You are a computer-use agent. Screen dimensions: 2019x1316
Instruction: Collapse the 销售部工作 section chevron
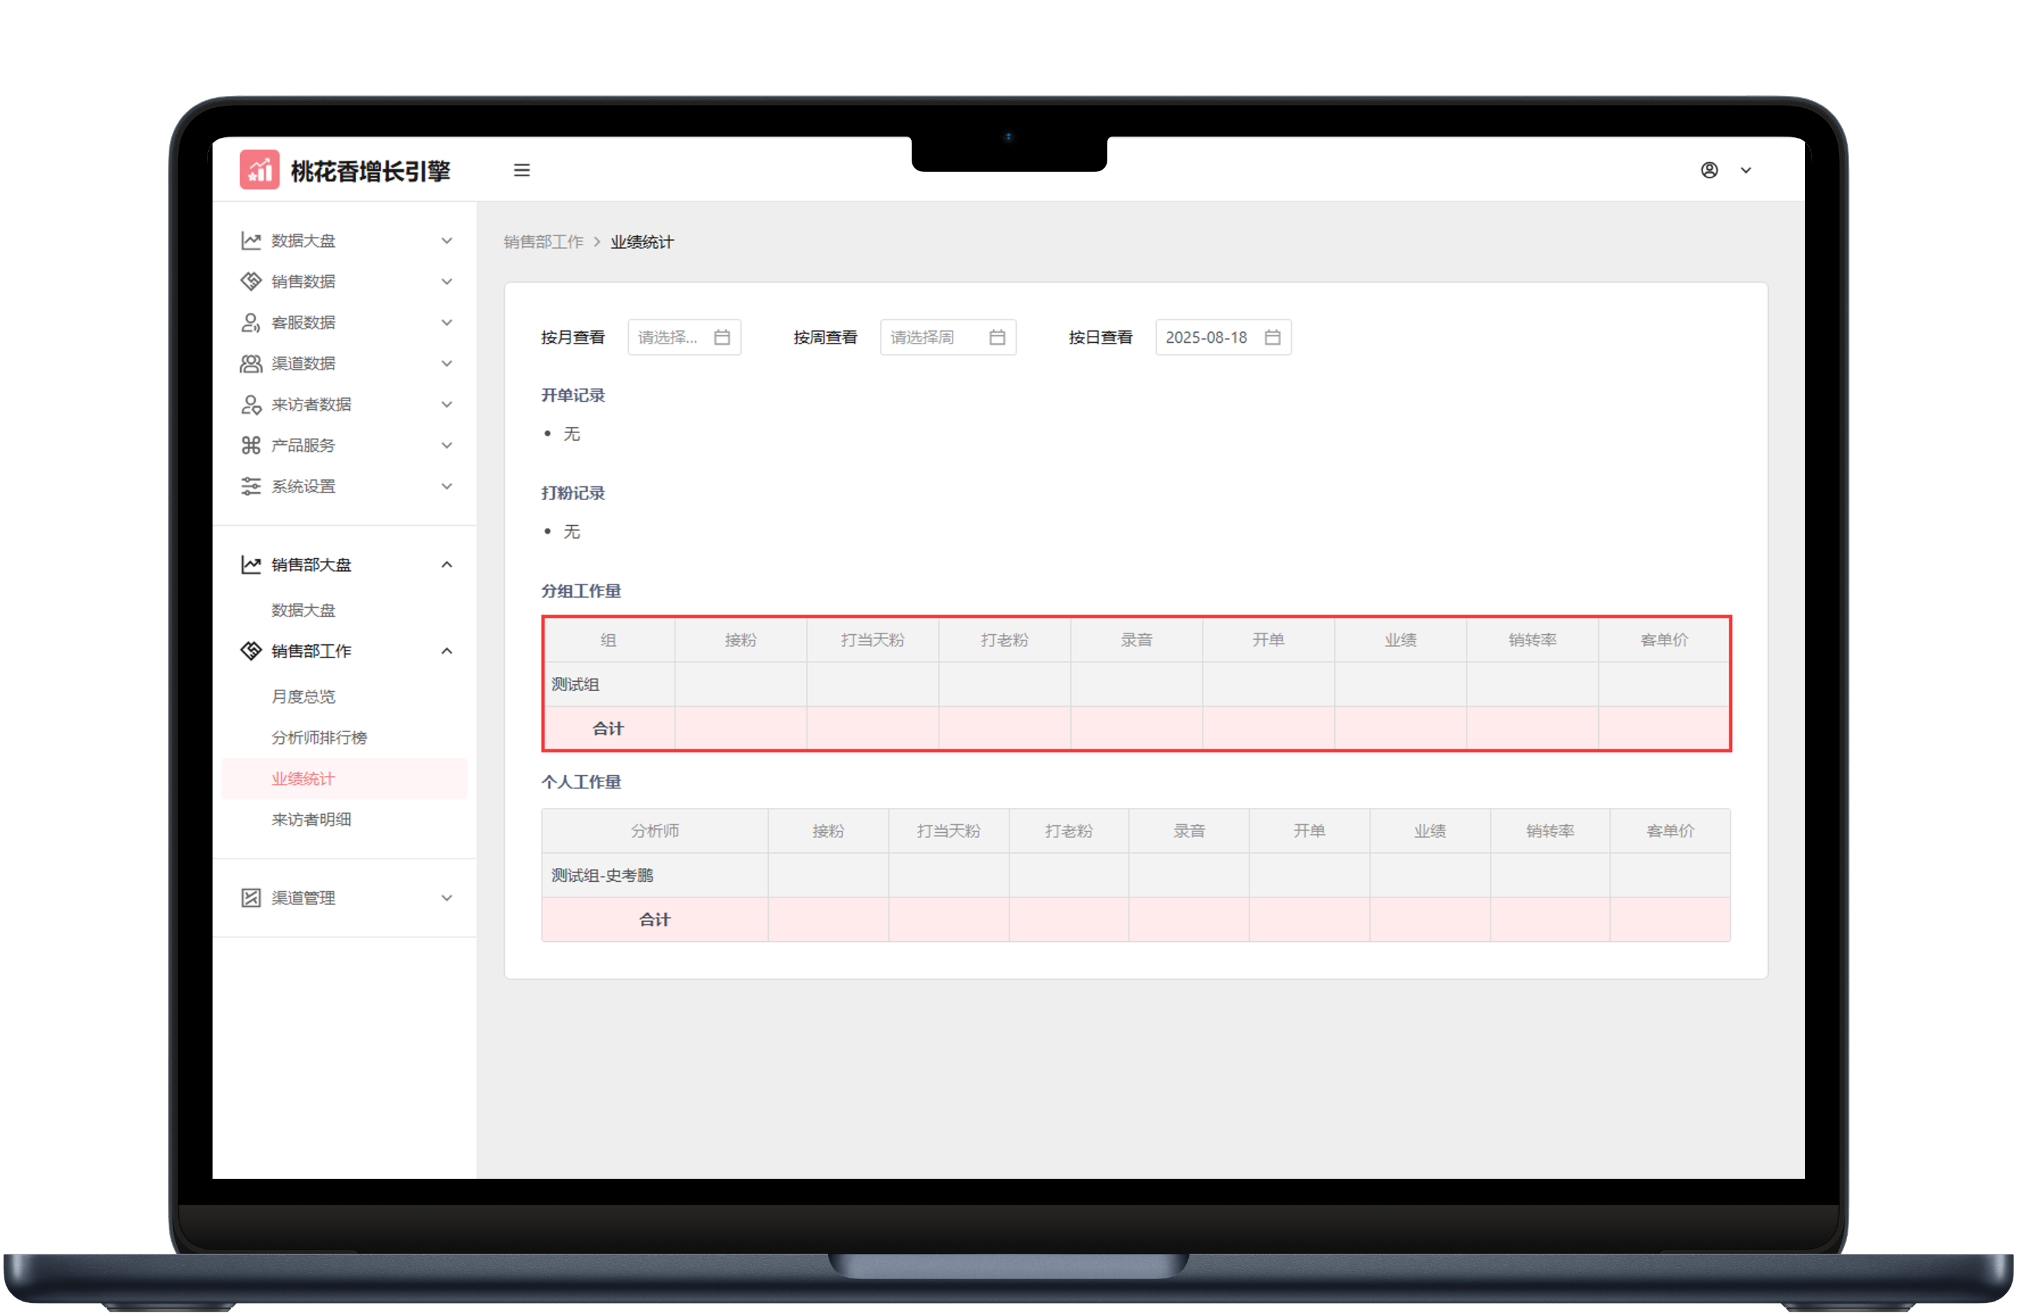[x=446, y=651]
